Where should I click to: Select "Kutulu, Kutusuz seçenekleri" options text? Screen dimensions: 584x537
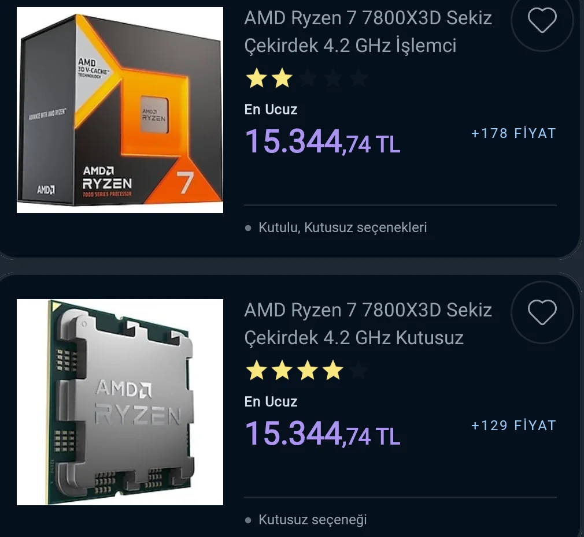coord(342,228)
